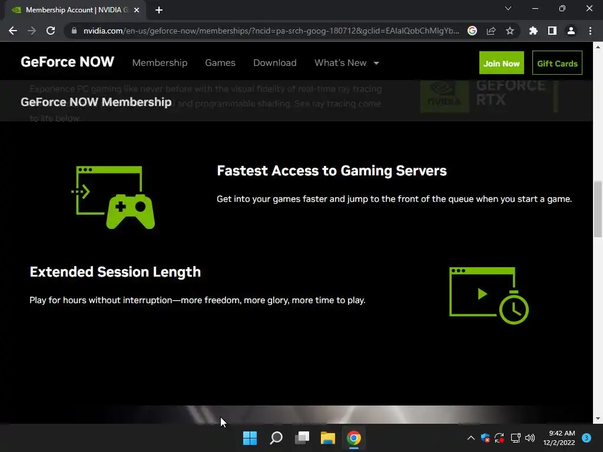Click the browser forward arrow

(x=32, y=31)
